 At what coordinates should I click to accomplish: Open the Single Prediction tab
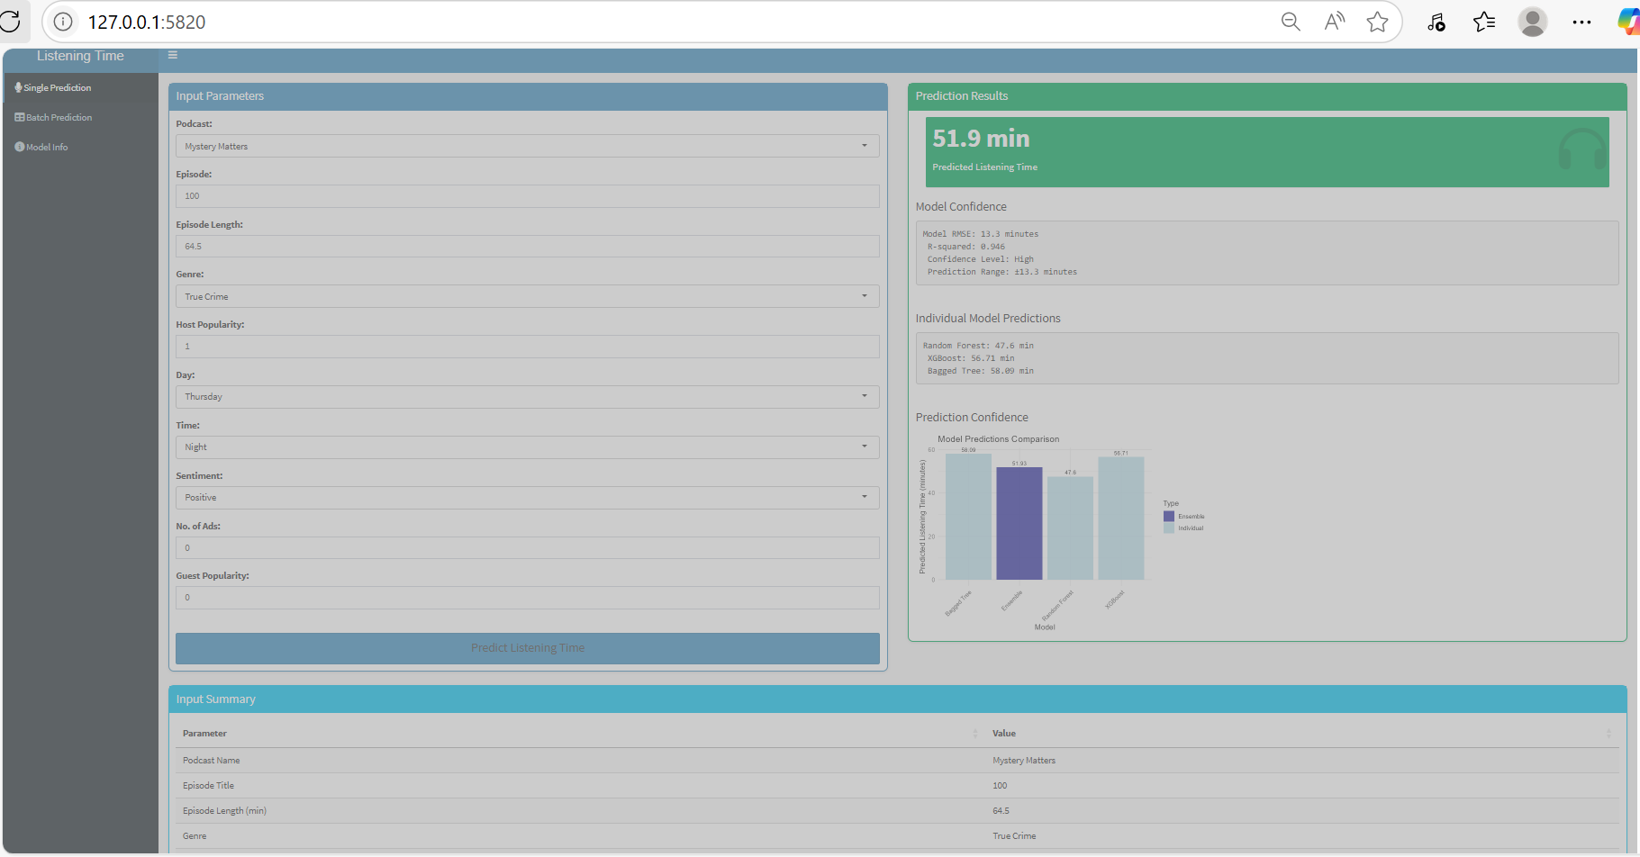point(80,87)
